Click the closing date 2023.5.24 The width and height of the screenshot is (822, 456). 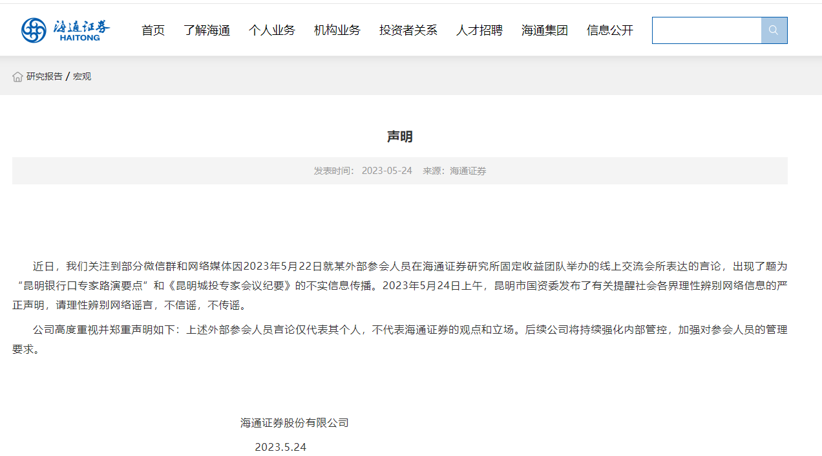pos(280,447)
